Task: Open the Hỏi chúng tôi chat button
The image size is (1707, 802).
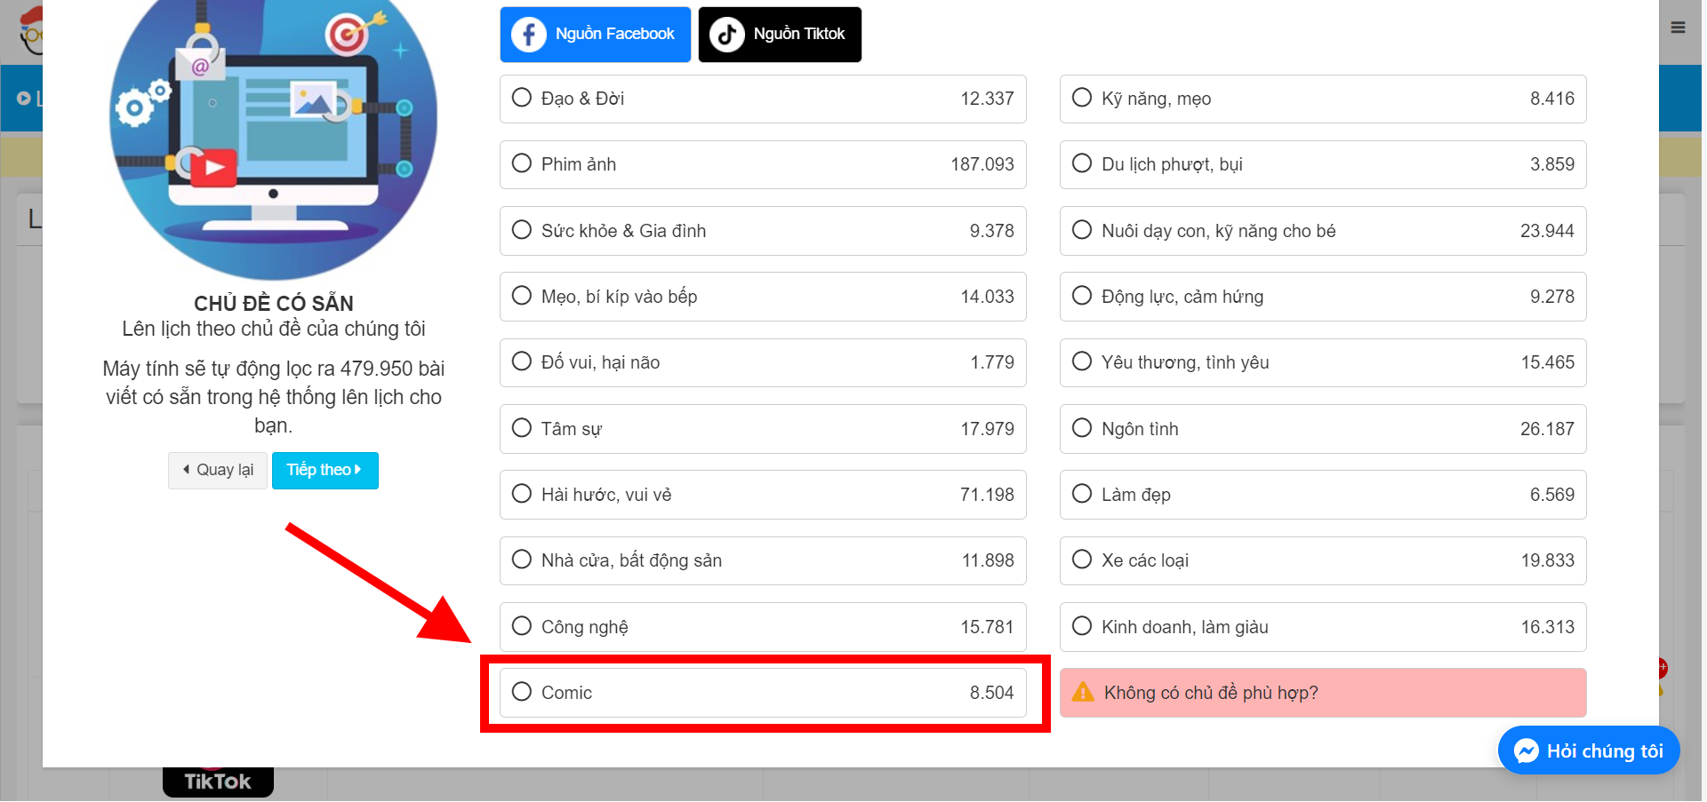Action: pos(1589,751)
